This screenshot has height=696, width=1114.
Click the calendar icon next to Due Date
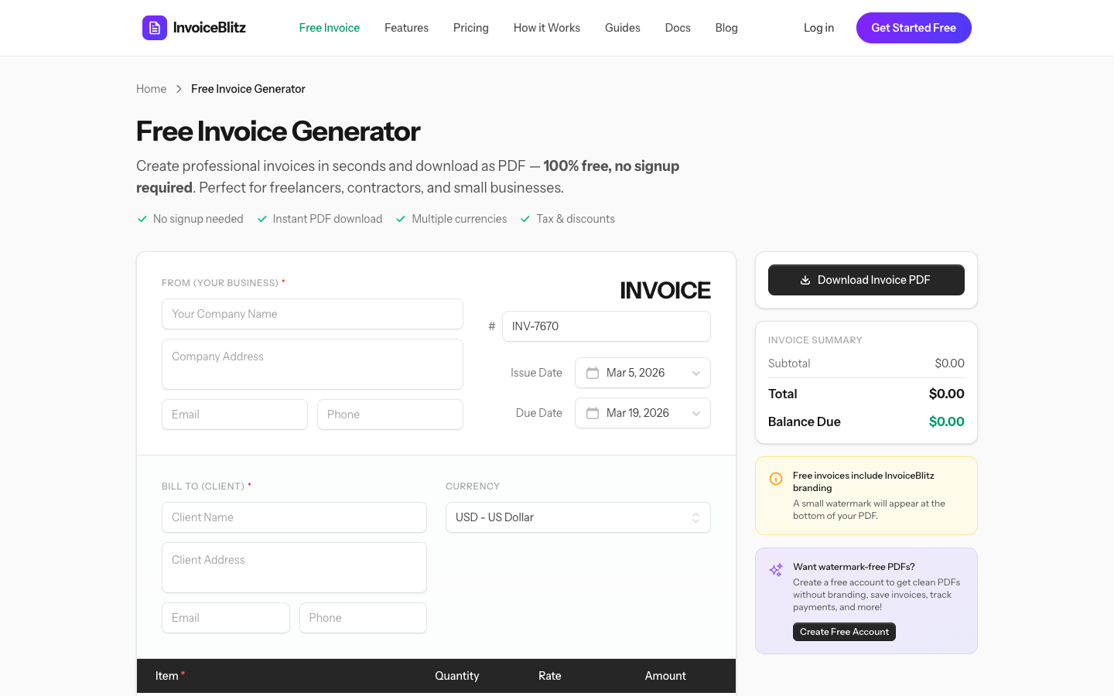click(592, 413)
